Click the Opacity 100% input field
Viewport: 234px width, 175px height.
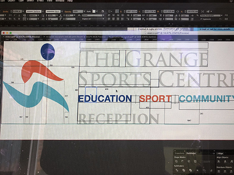(x=78, y=12)
